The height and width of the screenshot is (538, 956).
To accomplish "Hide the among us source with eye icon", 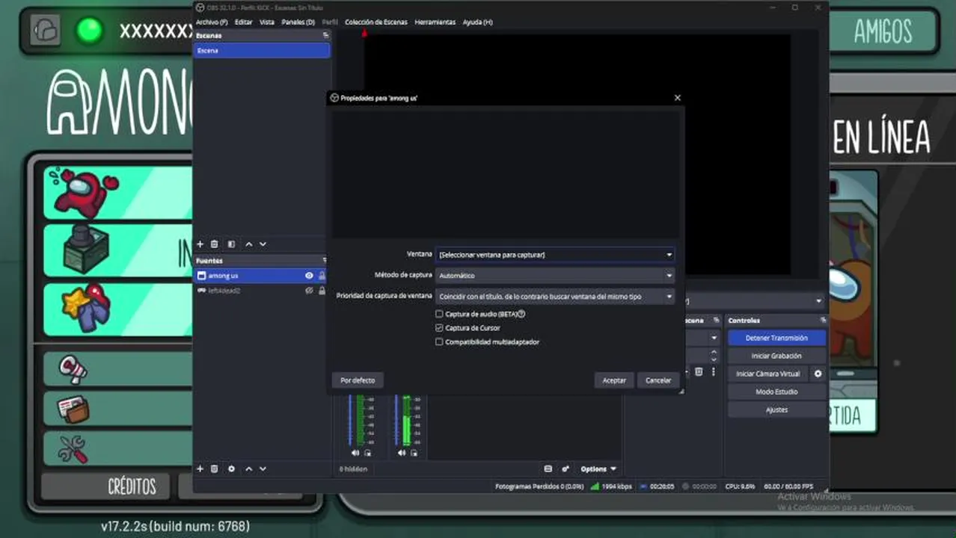I will click(x=309, y=276).
